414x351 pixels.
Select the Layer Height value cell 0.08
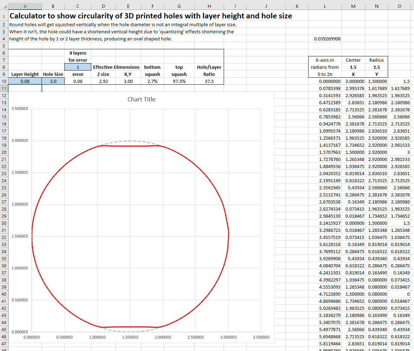pos(25,81)
